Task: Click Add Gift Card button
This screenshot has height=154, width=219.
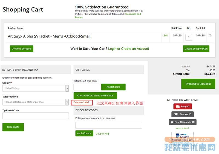Action: (113, 87)
